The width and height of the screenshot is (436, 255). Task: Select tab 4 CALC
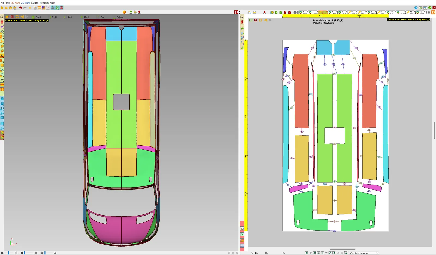(x=332, y=13)
